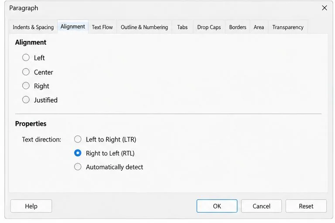Image resolution: width=335 pixels, height=223 pixels.
Task: Select Left alignment radio button
Action: tap(26, 57)
